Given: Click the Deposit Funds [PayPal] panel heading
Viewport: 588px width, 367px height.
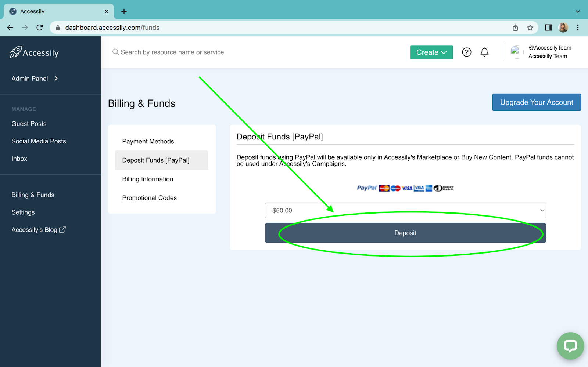Looking at the screenshot, I should 280,137.
